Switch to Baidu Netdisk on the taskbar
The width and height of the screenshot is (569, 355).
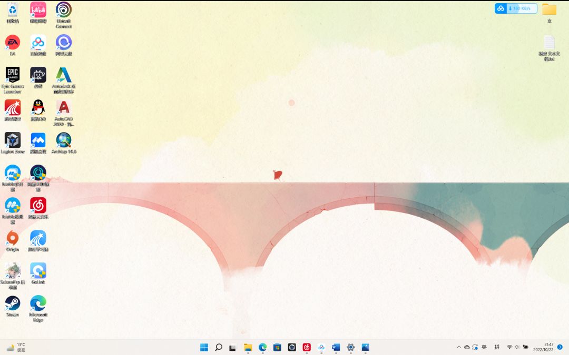point(321,348)
